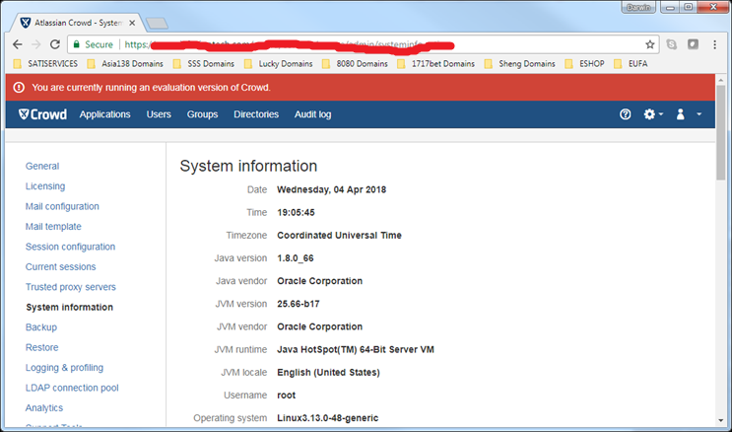Screen dimensions: 732x432
Task: Open Logging & profiling in sidebar
Action: pos(64,368)
